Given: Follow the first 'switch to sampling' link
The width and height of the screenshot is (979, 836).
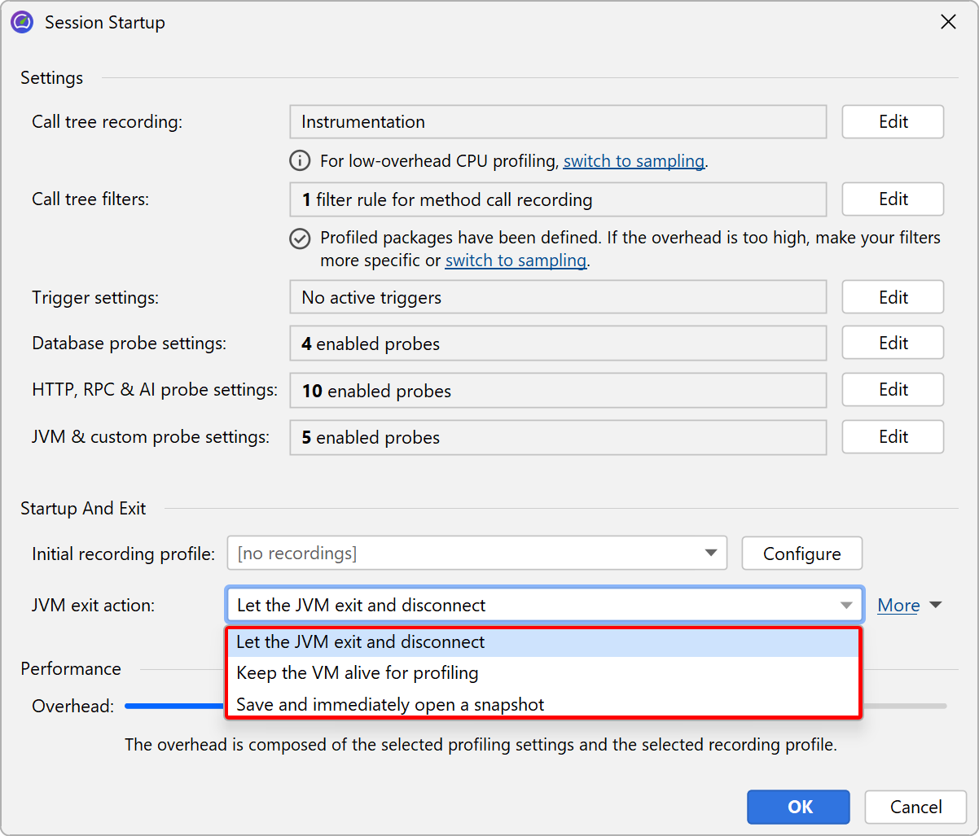Looking at the screenshot, I should 634,161.
